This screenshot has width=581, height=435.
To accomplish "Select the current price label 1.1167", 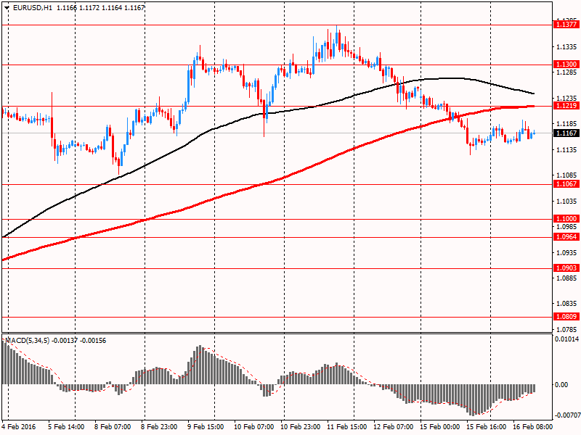I will (566, 133).
